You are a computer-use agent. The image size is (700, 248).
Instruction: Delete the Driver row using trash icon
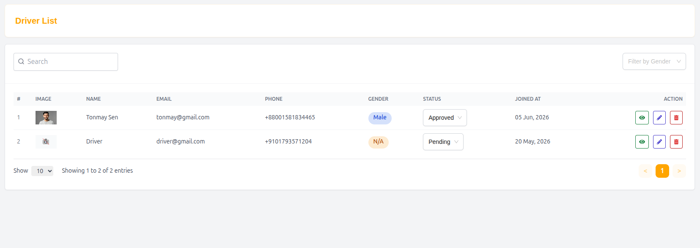click(676, 142)
